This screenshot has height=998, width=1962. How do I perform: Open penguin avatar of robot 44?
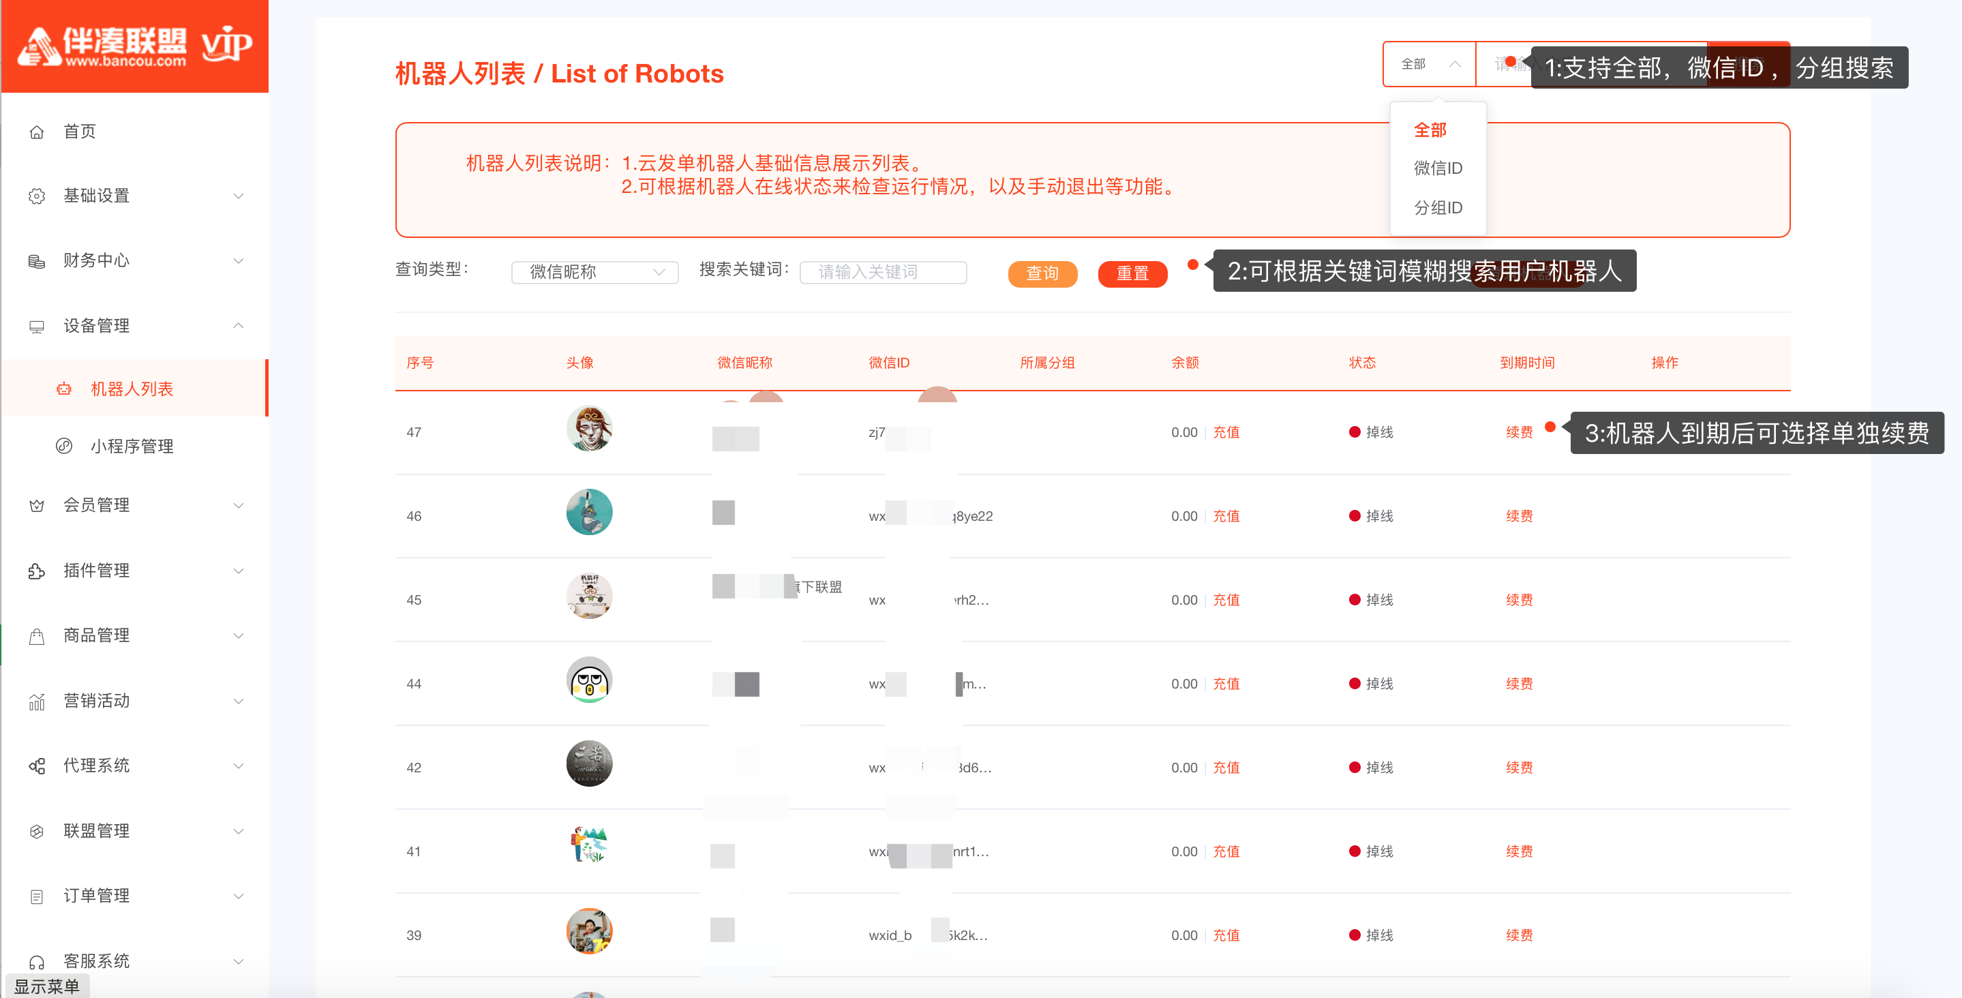[590, 680]
